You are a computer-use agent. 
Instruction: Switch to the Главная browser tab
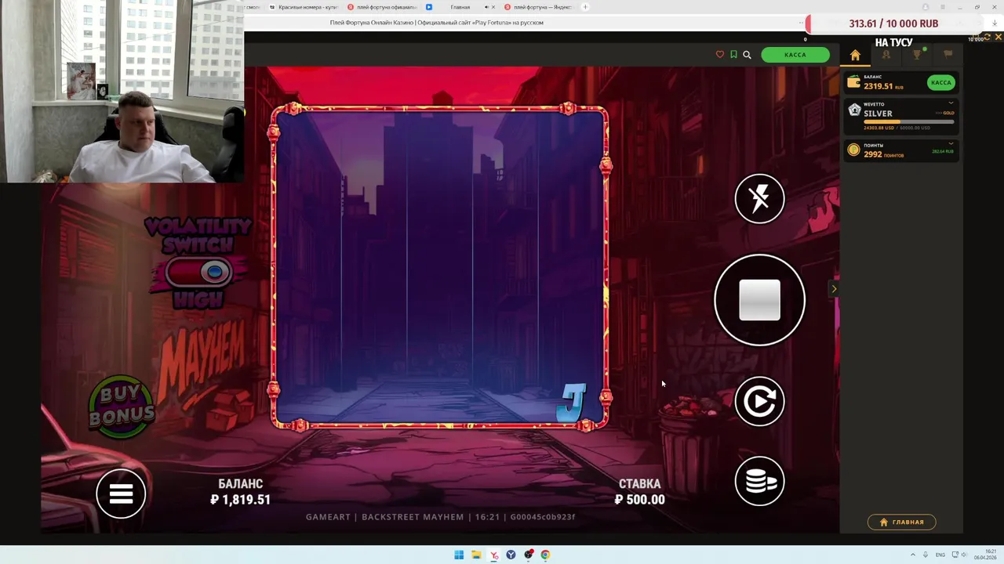click(459, 7)
